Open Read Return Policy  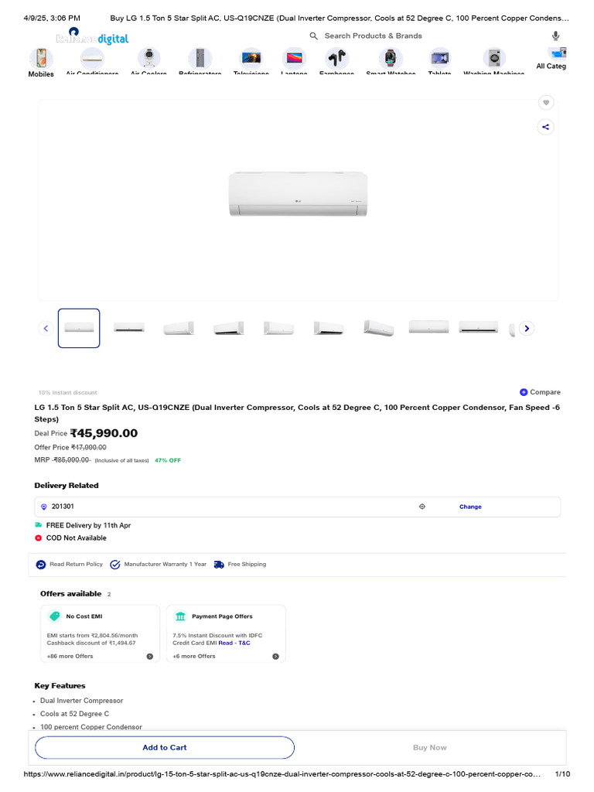70,564
